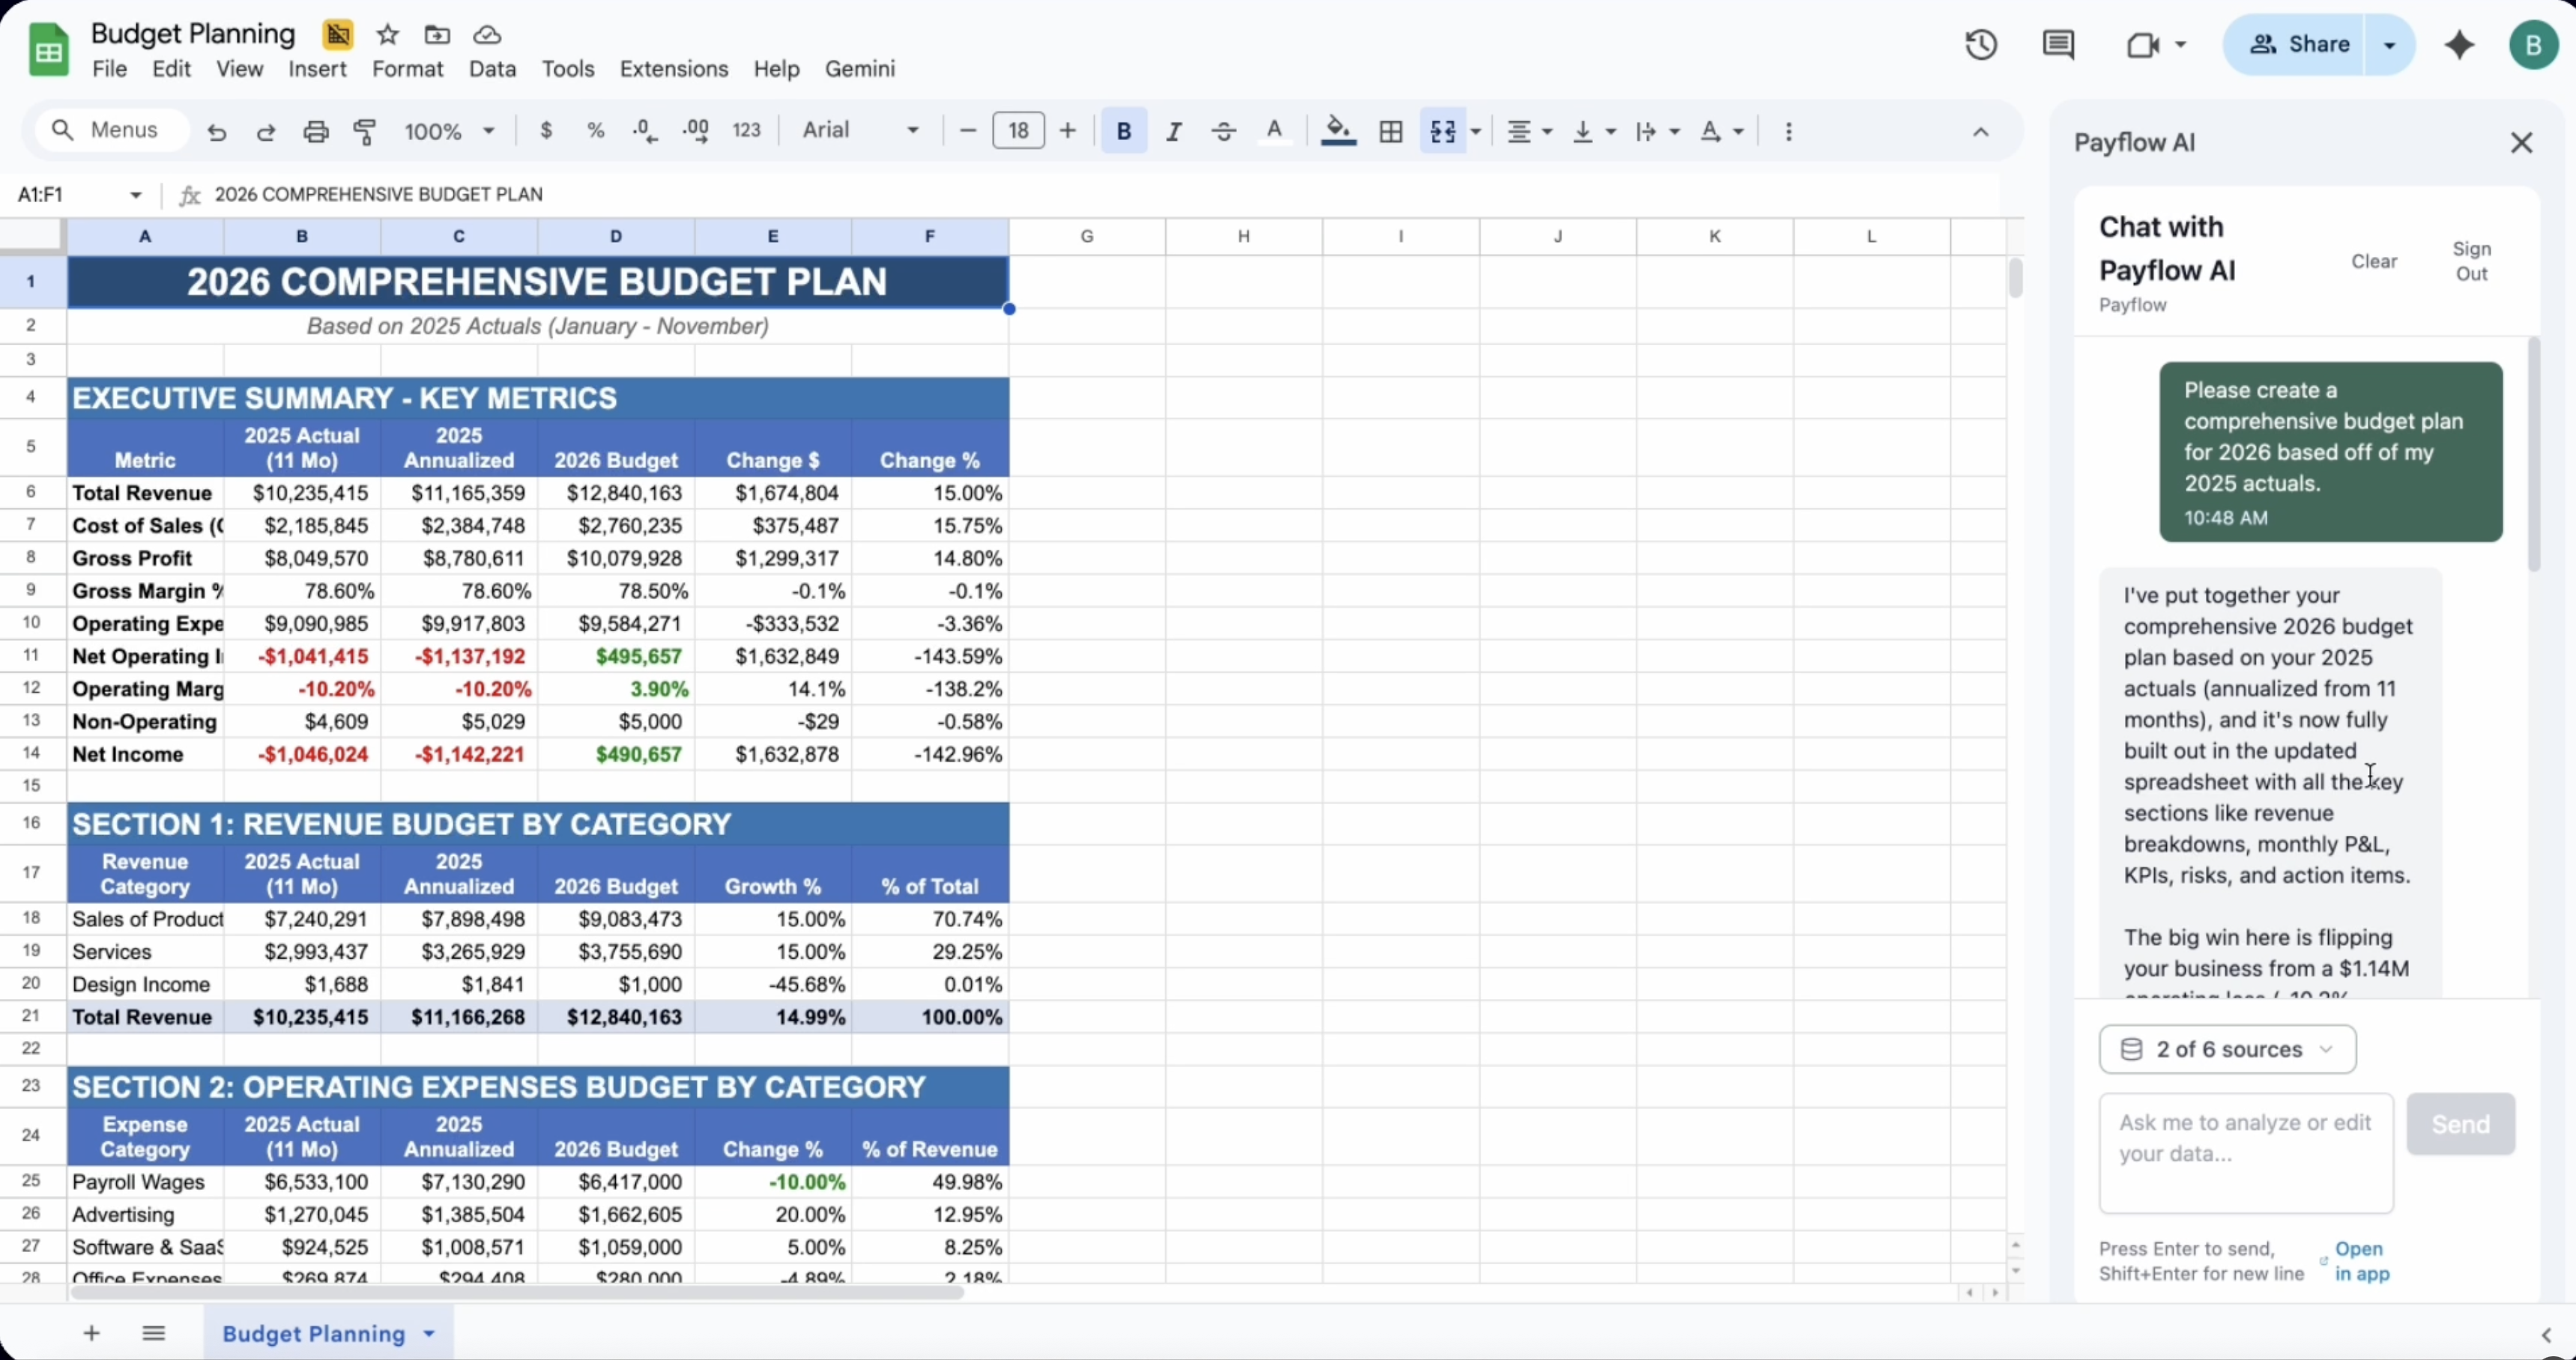Open the Borders grid icon

click(1390, 131)
